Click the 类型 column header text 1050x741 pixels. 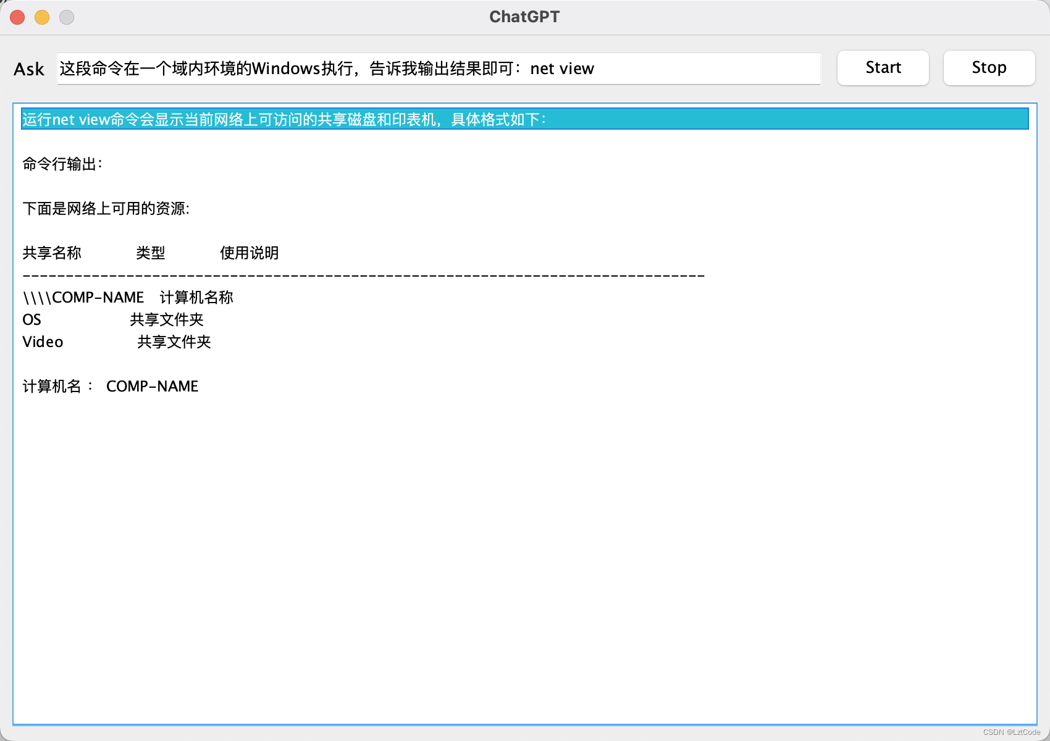click(x=151, y=253)
